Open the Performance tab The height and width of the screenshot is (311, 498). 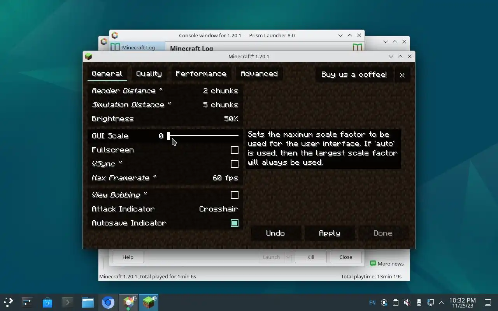coord(201,74)
